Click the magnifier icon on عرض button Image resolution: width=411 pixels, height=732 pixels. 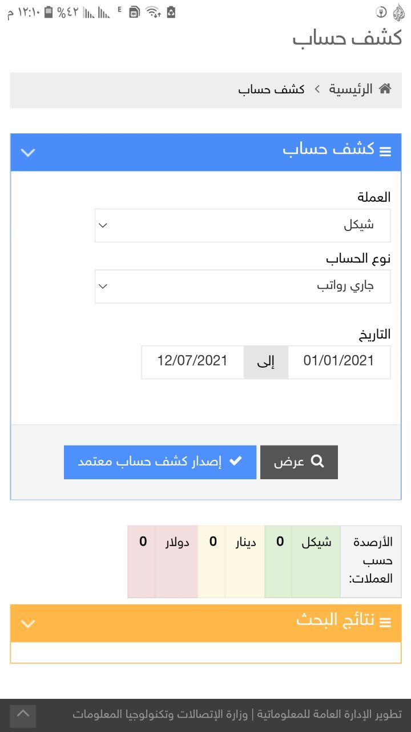pos(317,462)
